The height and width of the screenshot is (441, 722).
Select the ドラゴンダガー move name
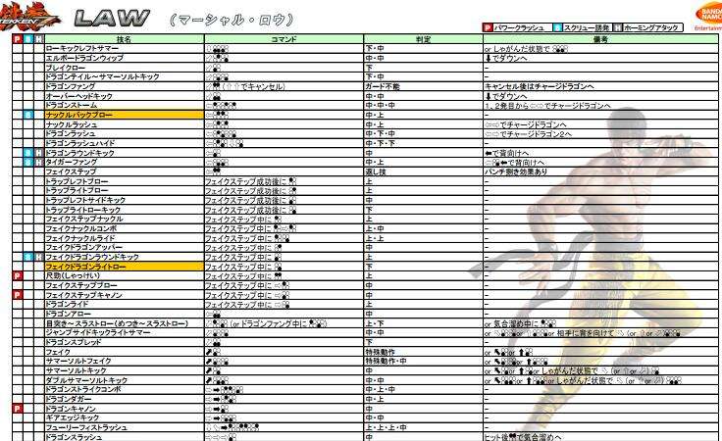coord(68,399)
